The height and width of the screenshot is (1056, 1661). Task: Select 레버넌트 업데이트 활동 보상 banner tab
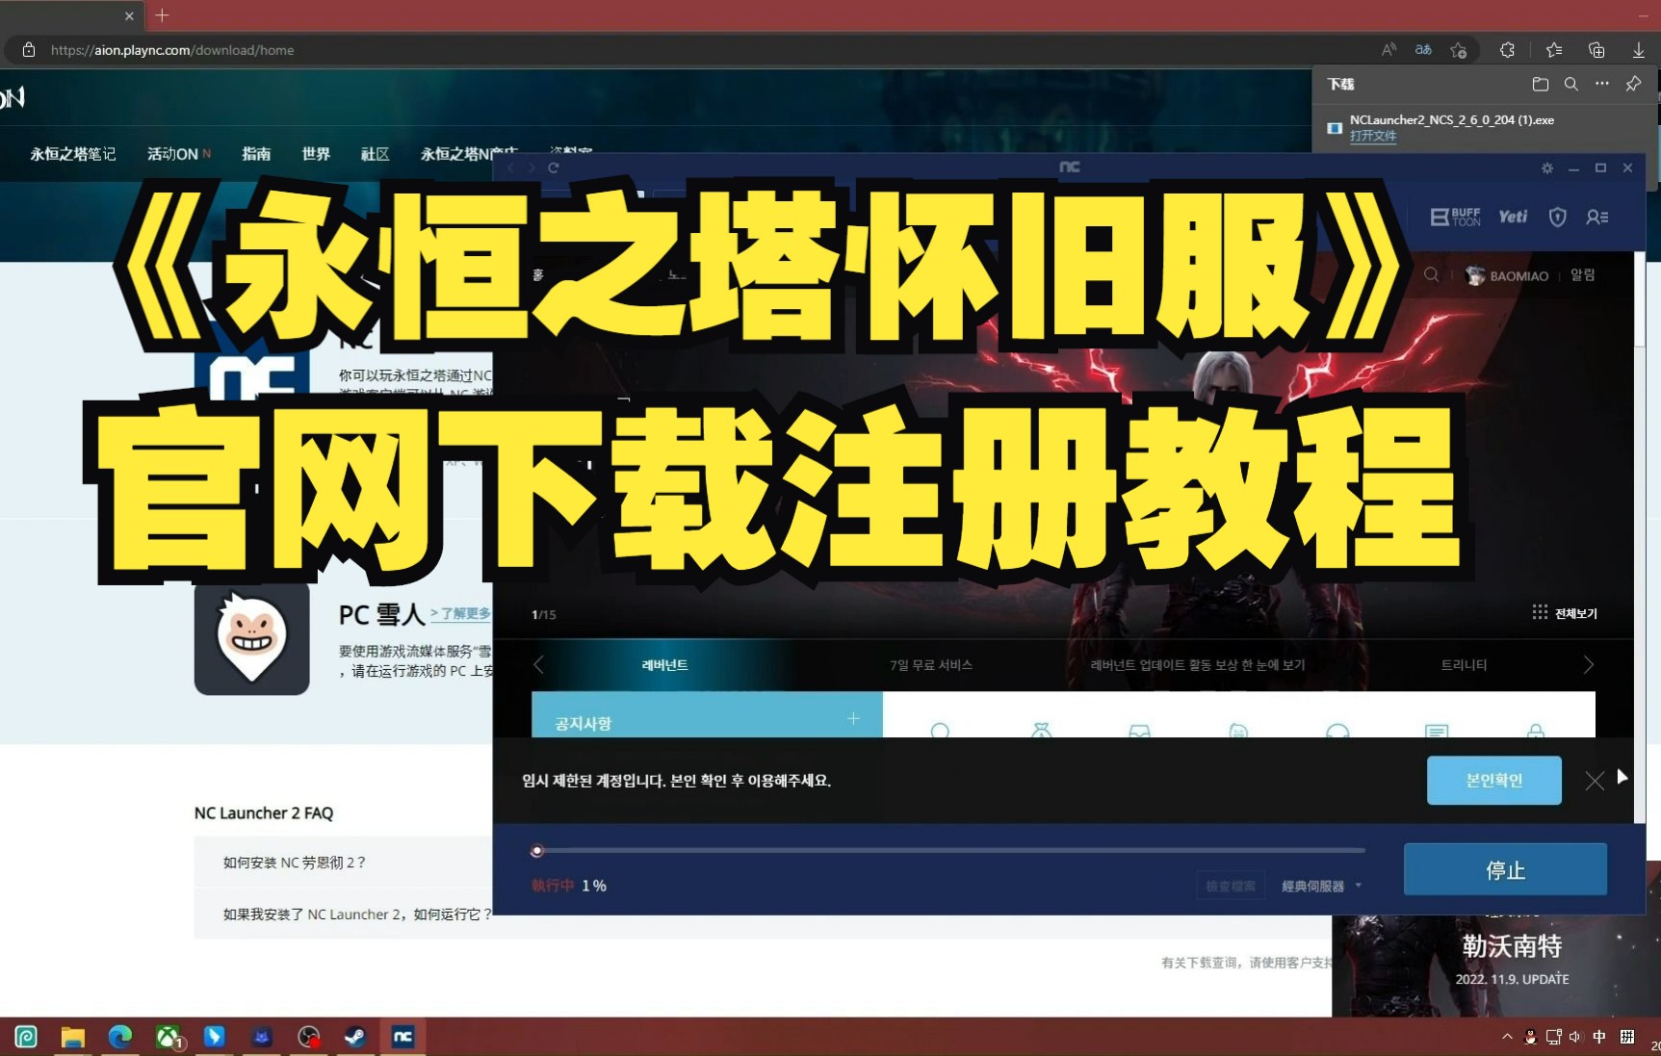point(1198,665)
